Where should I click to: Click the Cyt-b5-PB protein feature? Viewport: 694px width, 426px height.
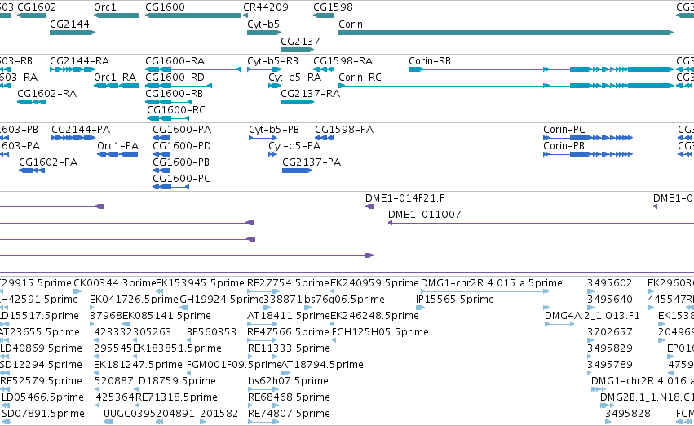[x=263, y=138]
